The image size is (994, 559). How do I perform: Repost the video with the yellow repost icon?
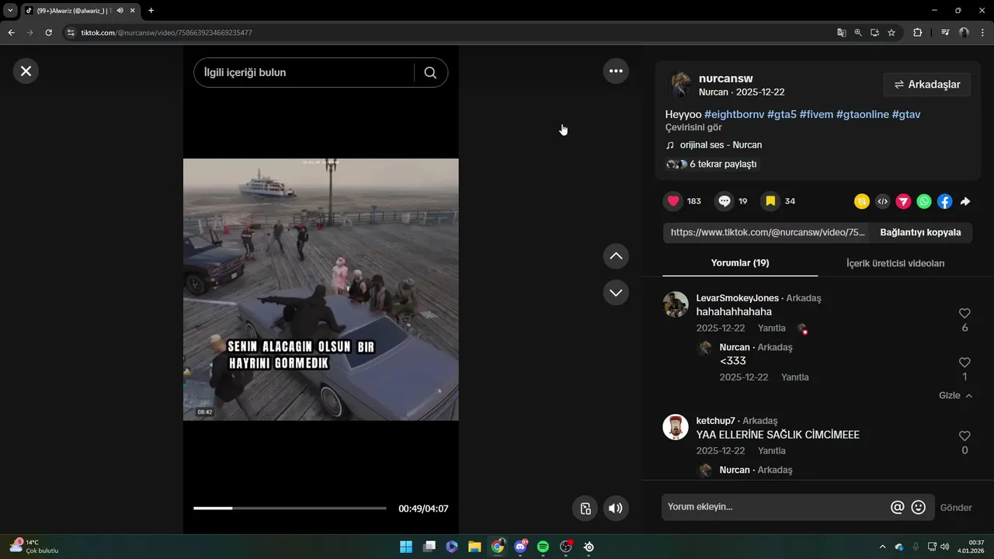(862, 201)
